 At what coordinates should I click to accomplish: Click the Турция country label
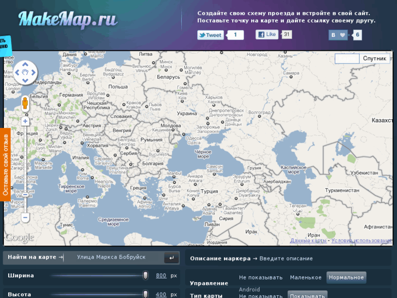coord(209,191)
